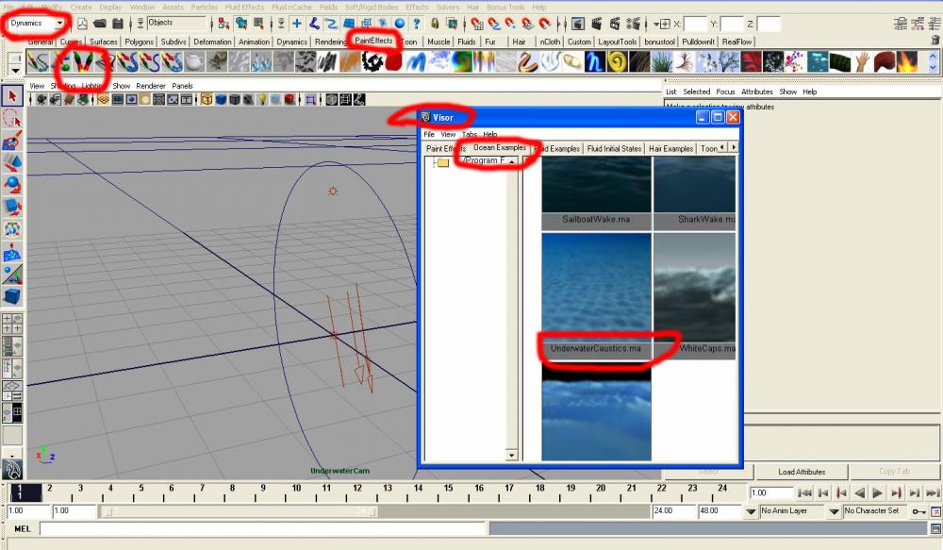Click the X coordinate input field
Image resolution: width=943 pixels, height=550 pixels.
[695, 25]
